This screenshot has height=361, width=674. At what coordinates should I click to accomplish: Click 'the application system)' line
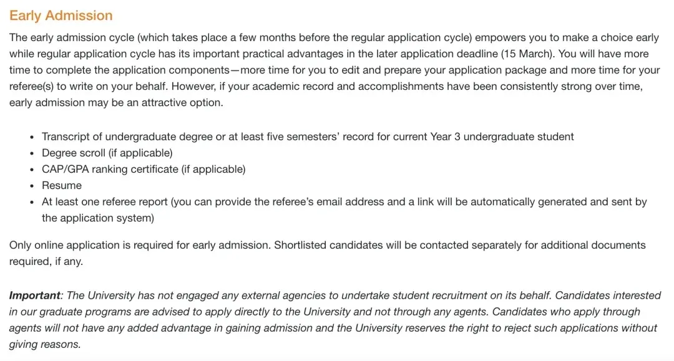[97, 218]
